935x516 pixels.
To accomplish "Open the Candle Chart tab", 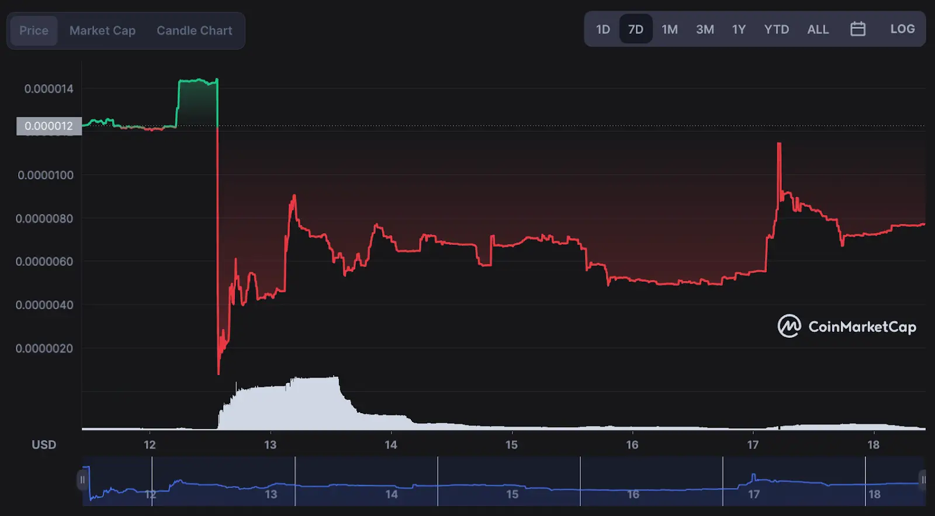I will pyautogui.click(x=194, y=30).
